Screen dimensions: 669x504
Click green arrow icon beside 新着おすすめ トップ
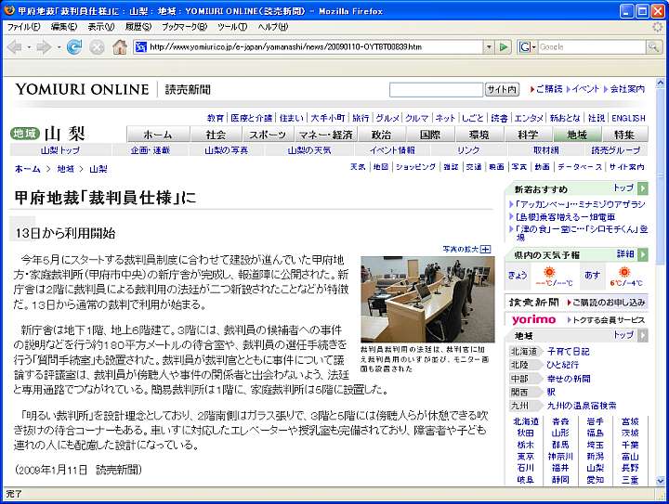[643, 188]
